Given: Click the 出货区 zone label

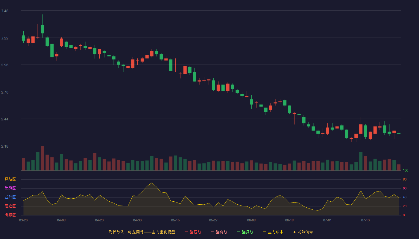Looking at the screenshot, I should click(10, 188).
